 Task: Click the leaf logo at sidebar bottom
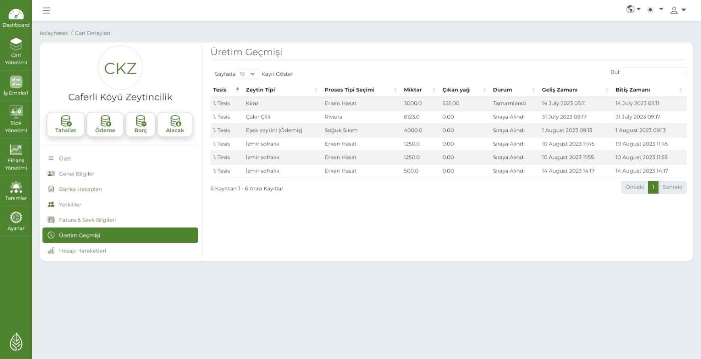(x=16, y=342)
